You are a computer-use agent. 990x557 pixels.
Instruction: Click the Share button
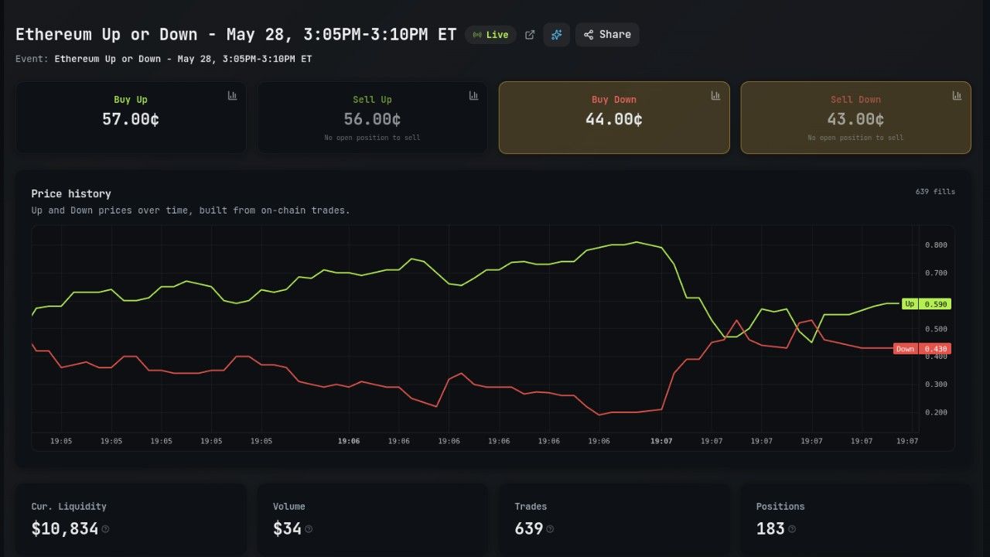coord(607,35)
